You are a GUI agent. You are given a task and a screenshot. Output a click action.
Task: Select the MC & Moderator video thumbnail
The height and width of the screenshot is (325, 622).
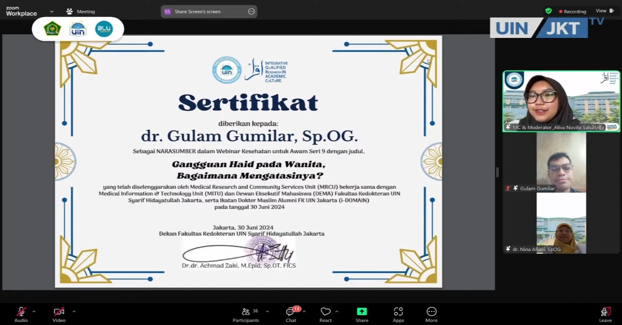[561, 101]
